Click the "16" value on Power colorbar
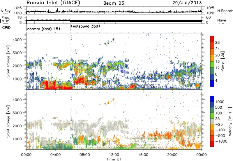 (x=217, y=62)
